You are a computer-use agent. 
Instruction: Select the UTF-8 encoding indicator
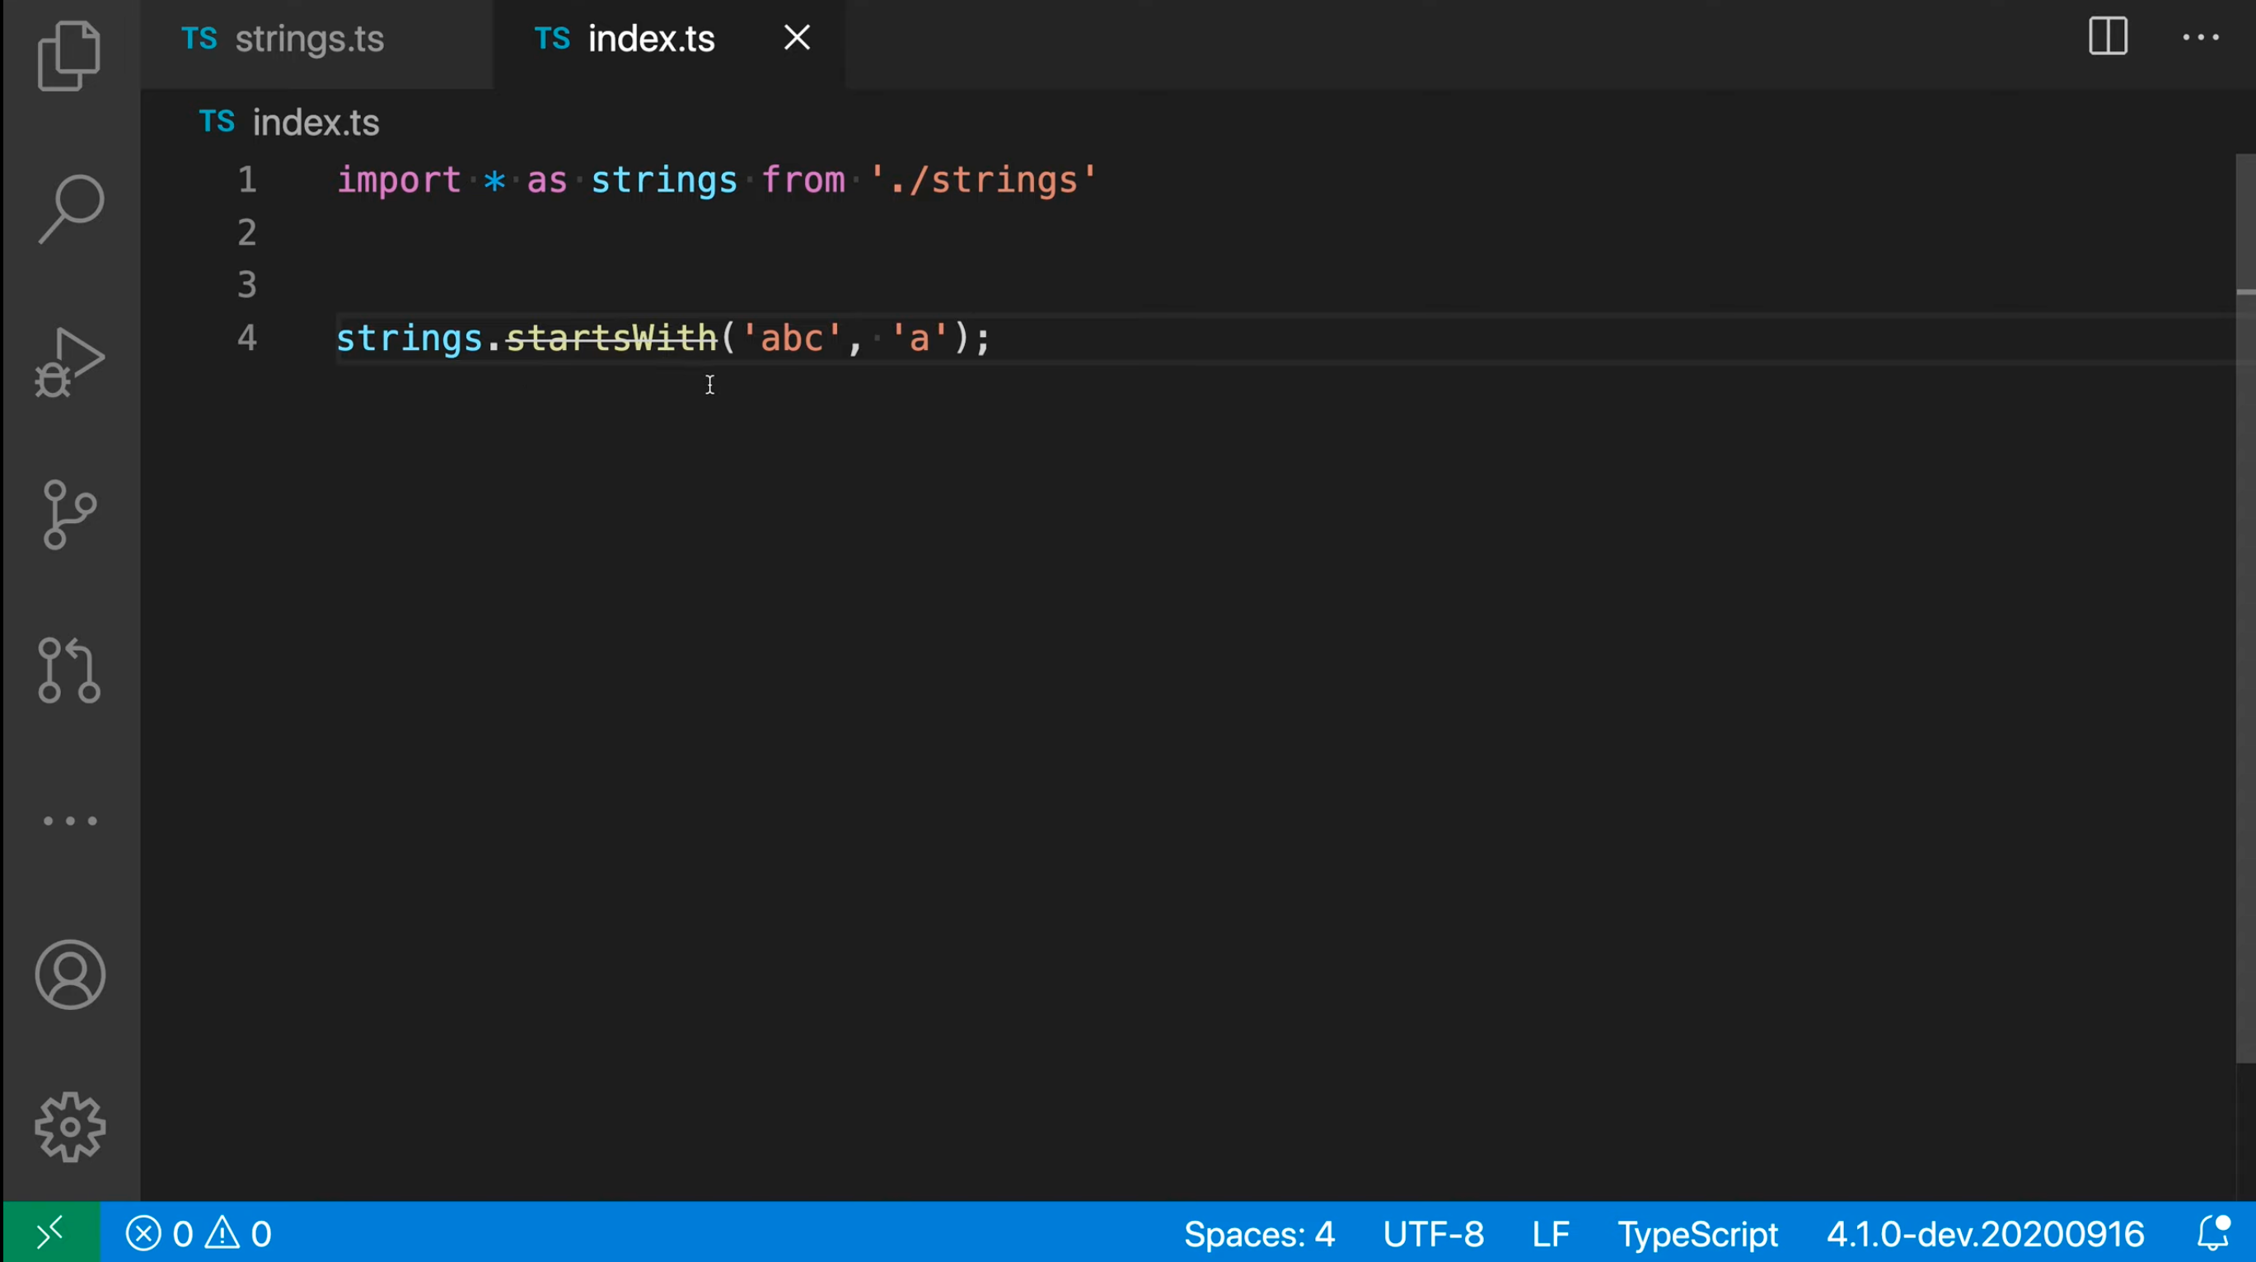click(x=1433, y=1234)
